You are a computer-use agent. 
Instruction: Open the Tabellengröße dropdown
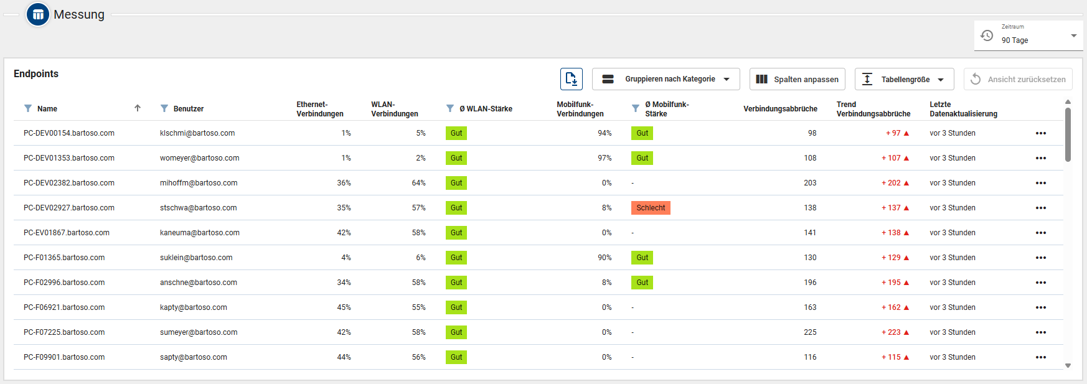[904, 79]
